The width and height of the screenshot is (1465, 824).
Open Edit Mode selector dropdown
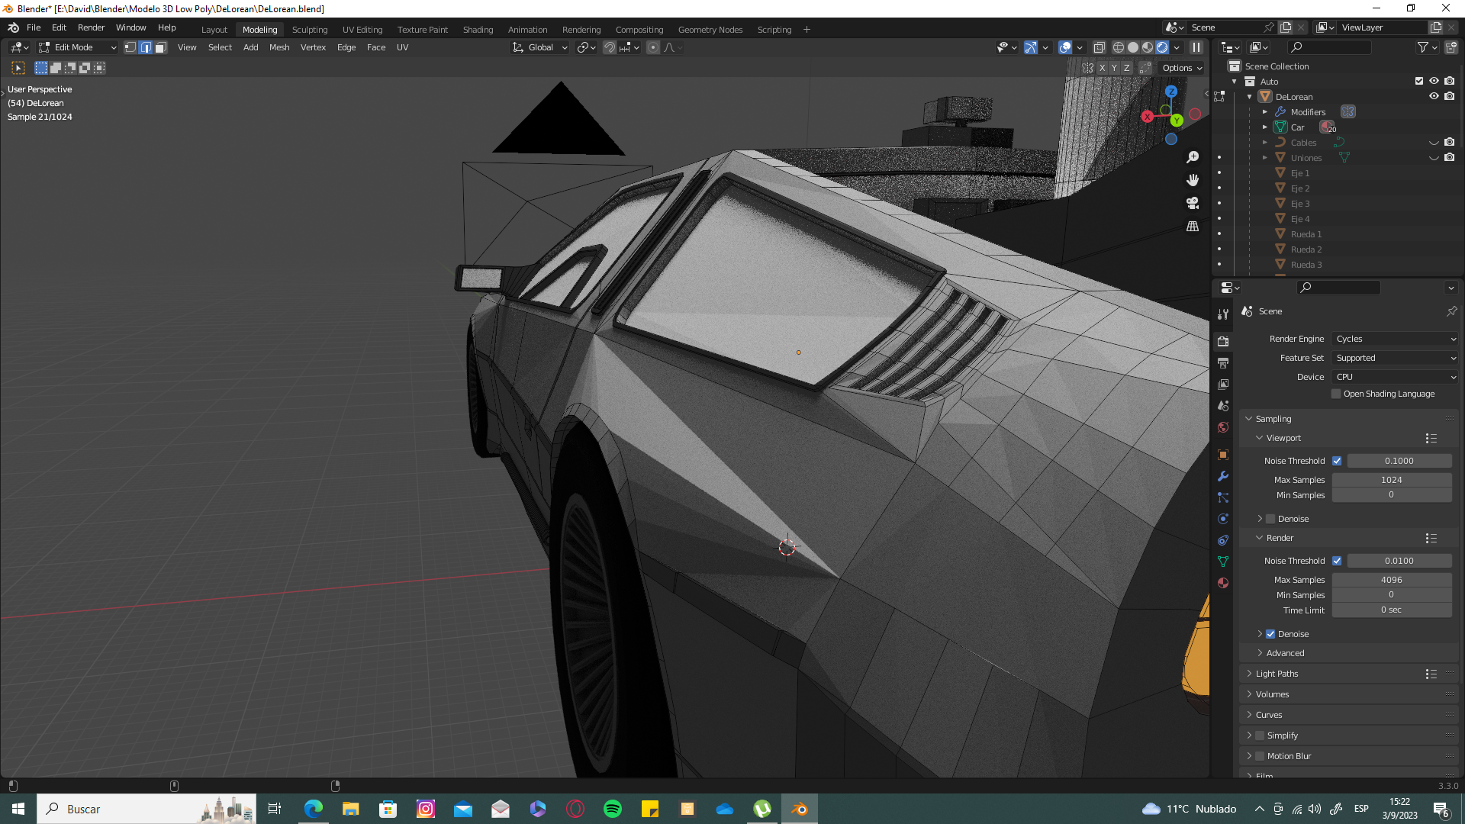[x=78, y=47]
